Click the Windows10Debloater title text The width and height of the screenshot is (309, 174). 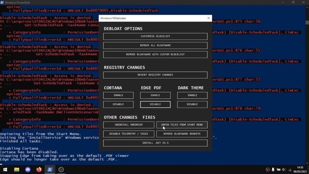pos(113,18)
